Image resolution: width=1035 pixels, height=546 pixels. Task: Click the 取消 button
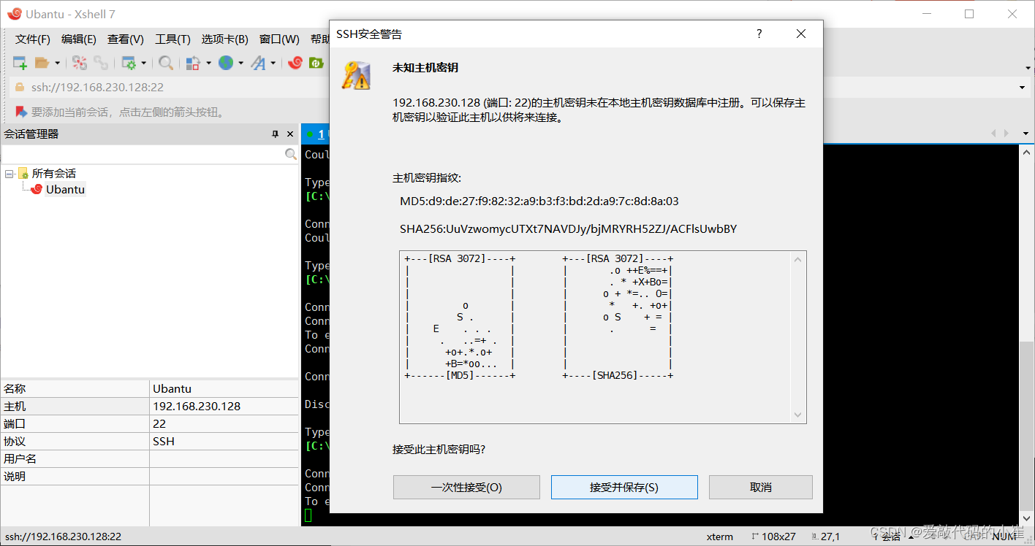pyautogui.click(x=761, y=487)
